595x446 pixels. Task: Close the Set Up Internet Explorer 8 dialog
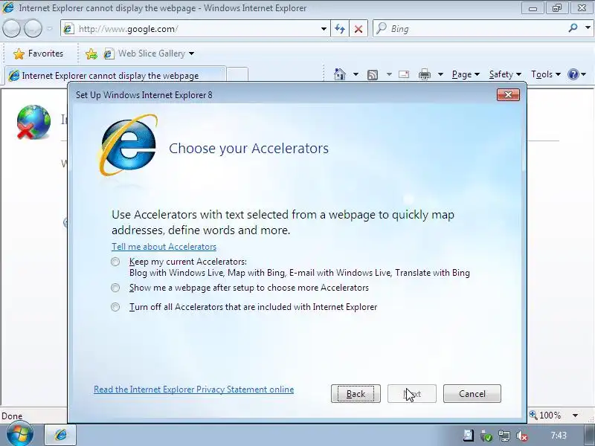click(x=508, y=94)
